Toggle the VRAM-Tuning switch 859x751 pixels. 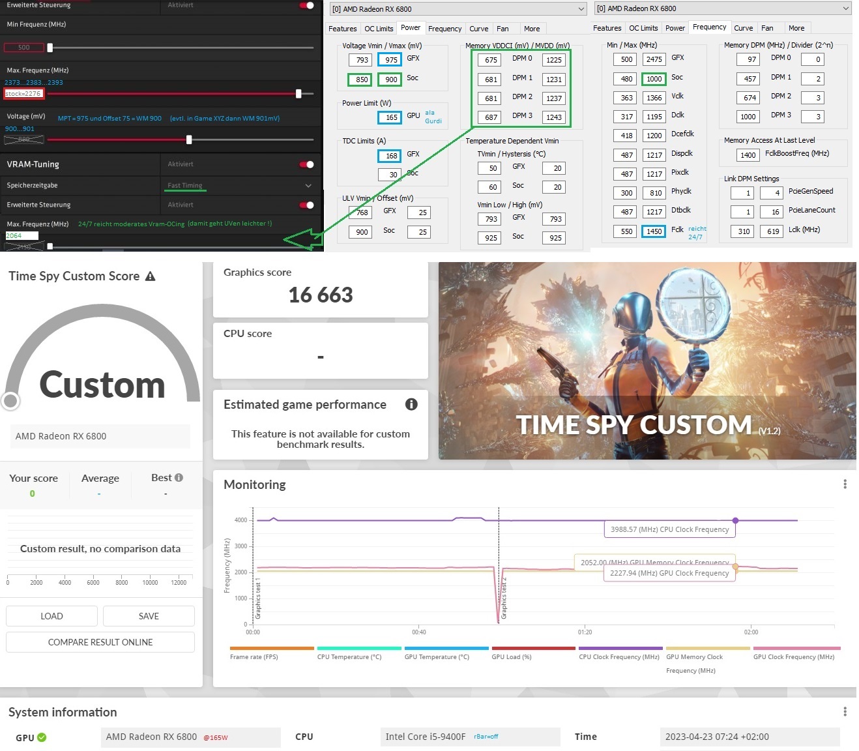306,164
